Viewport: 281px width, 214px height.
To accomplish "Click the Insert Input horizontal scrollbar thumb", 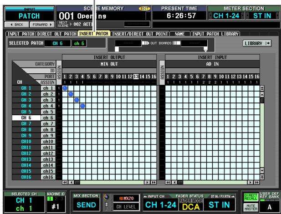I will [180, 183].
